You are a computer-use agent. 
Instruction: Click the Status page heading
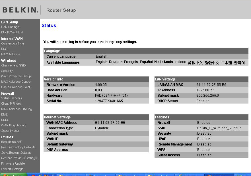pos(49,25)
